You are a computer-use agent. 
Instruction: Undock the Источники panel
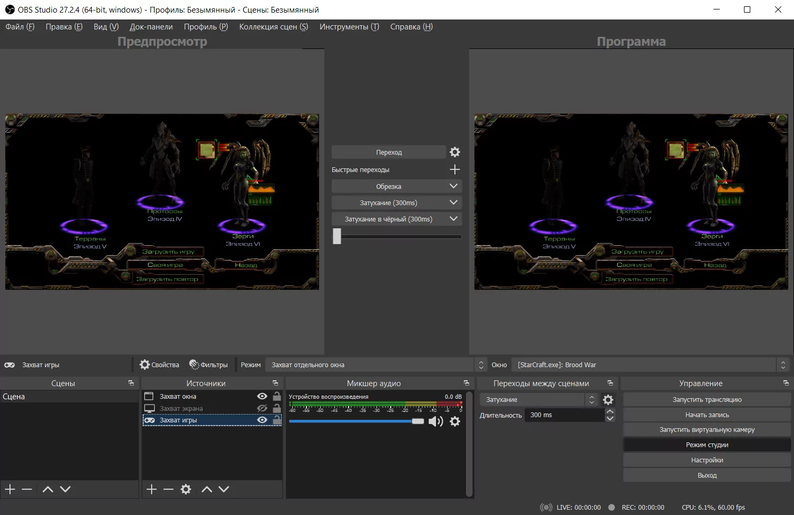coord(275,383)
